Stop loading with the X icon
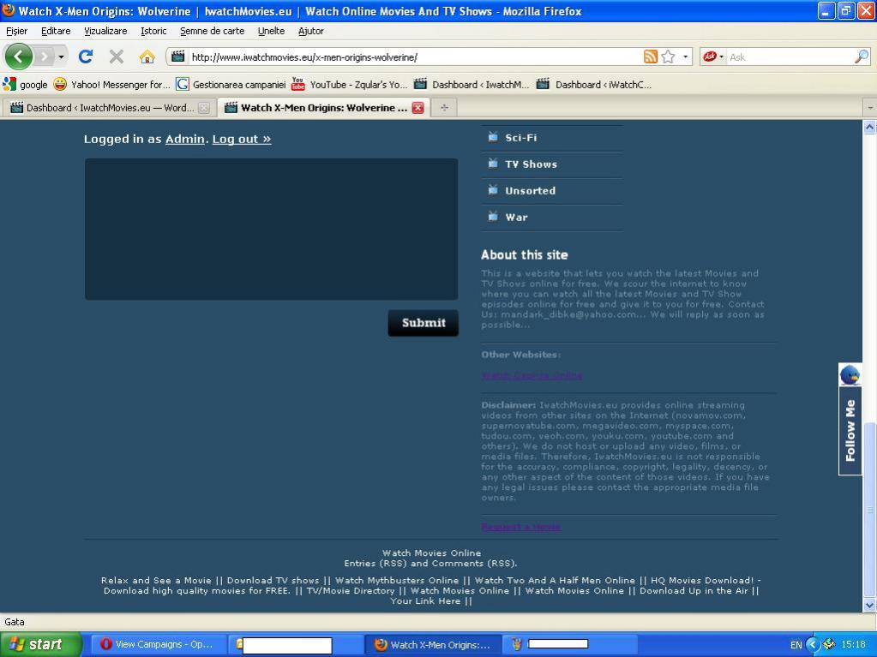 (x=117, y=57)
